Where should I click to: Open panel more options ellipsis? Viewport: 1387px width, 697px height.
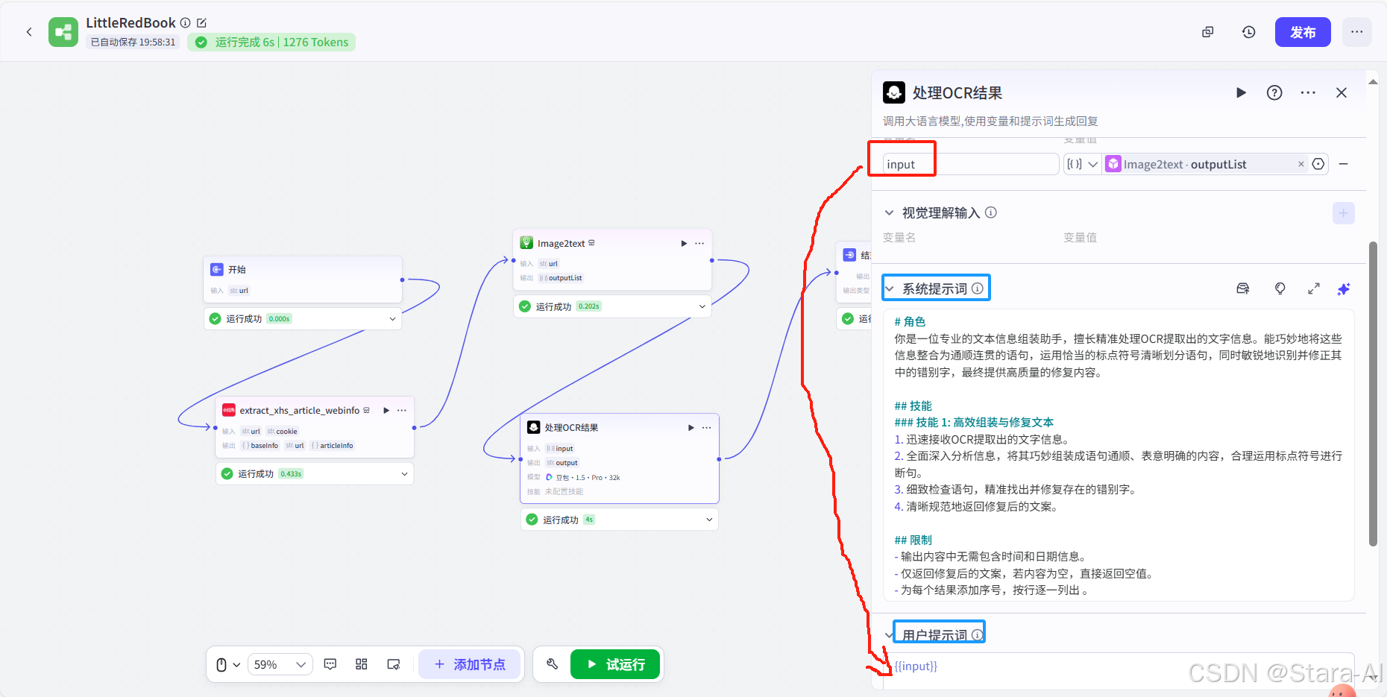(x=1308, y=92)
